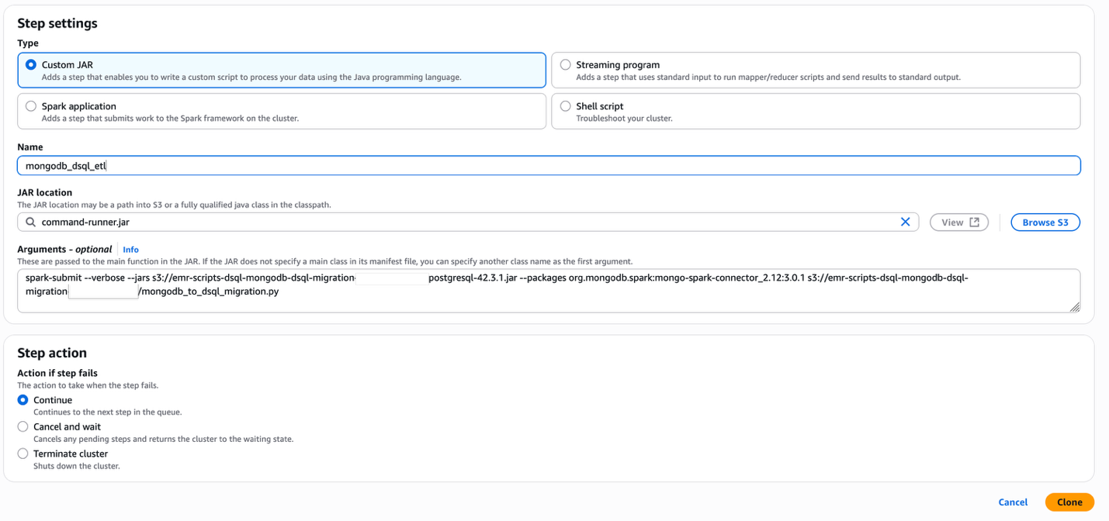Open the JAR with the View button
1109x521 pixels.
point(958,222)
